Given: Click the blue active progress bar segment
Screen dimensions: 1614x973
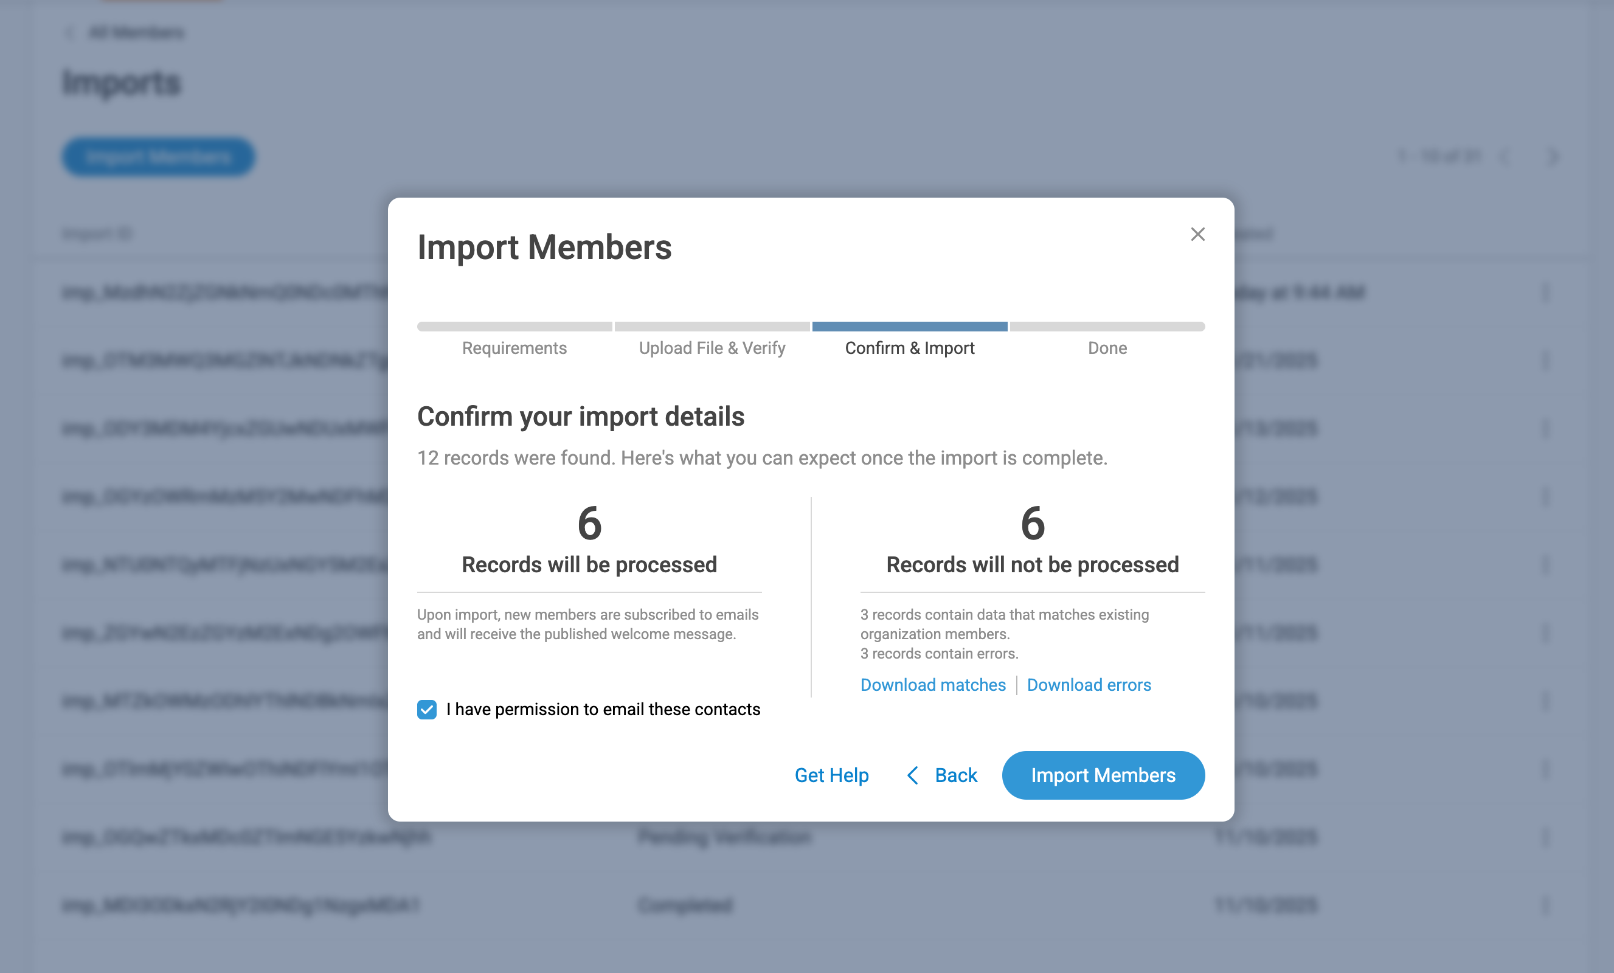Looking at the screenshot, I should click(910, 327).
